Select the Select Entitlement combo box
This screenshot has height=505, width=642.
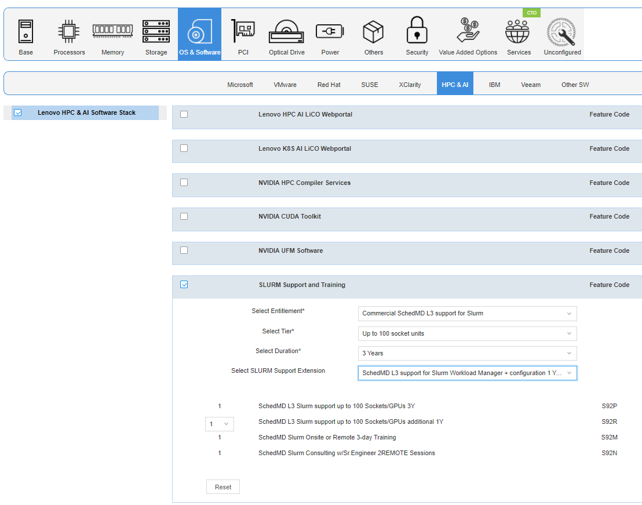point(467,314)
